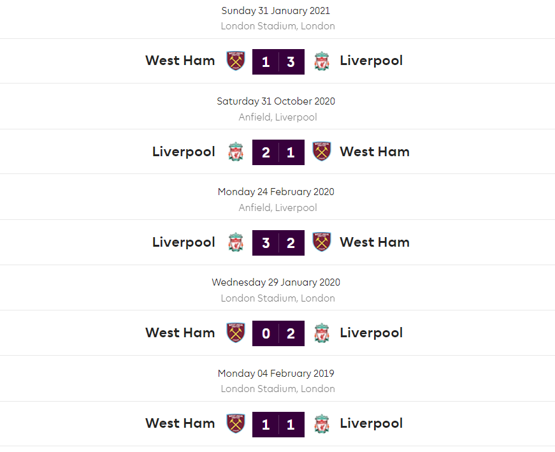Open the 2-1 score box
Viewport: 555px width, 452px height.
coord(278,152)
